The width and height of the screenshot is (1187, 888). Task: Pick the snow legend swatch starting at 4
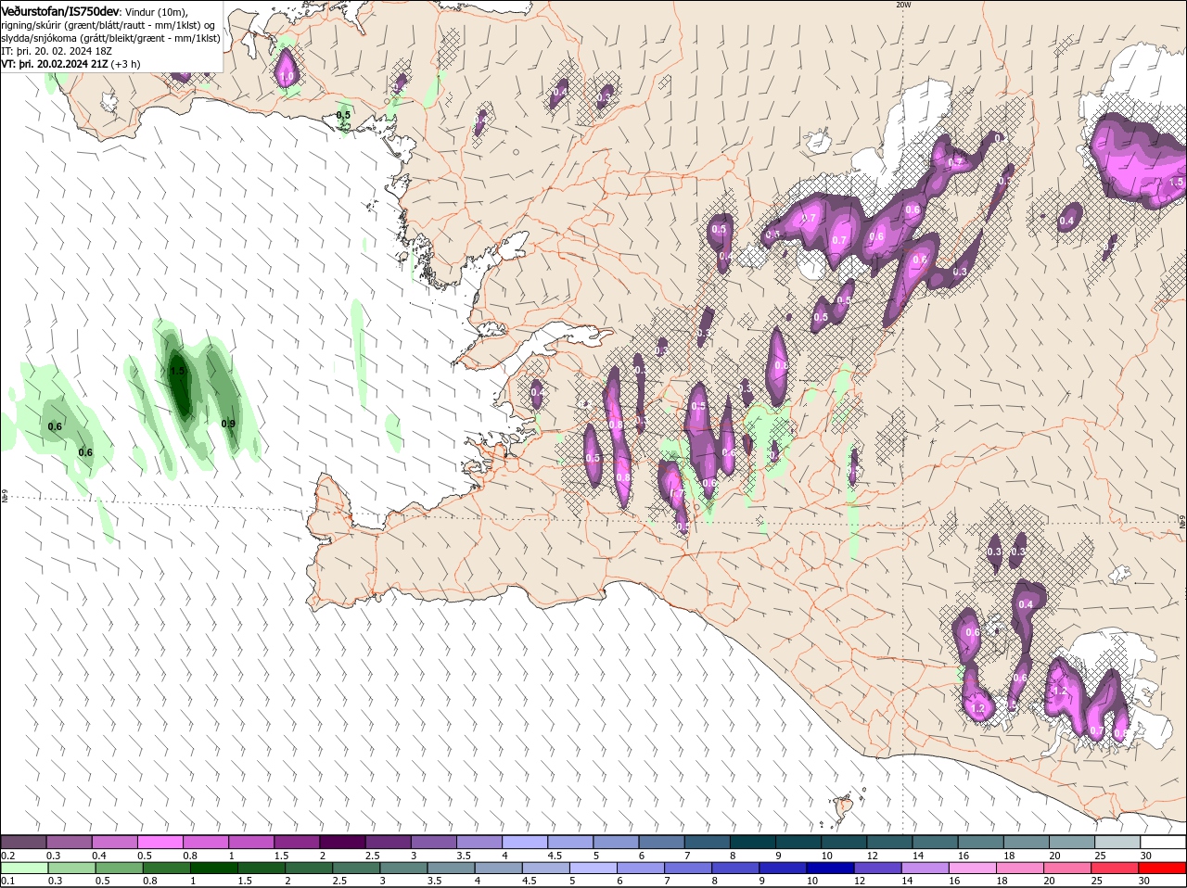click(525, 842)
